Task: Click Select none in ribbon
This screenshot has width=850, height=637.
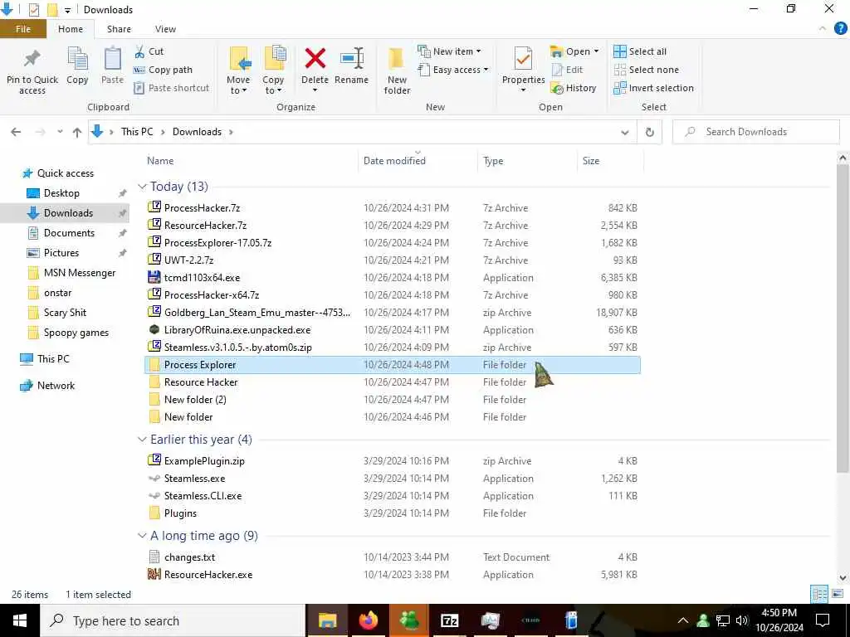Action: point(646,70)
